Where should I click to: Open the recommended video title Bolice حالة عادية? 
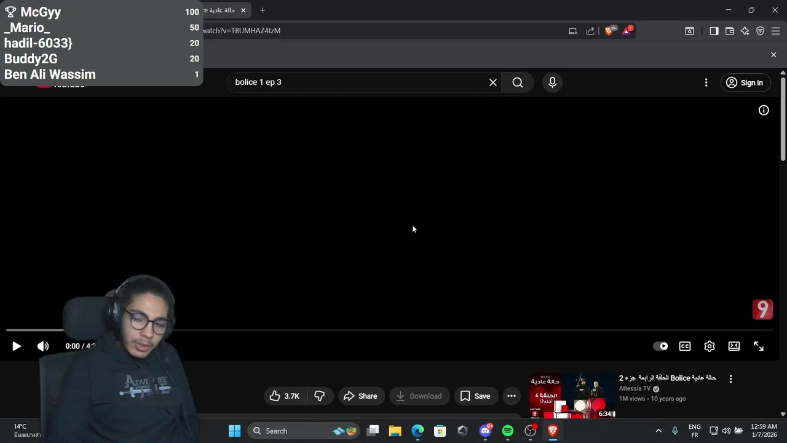point(668,378)
